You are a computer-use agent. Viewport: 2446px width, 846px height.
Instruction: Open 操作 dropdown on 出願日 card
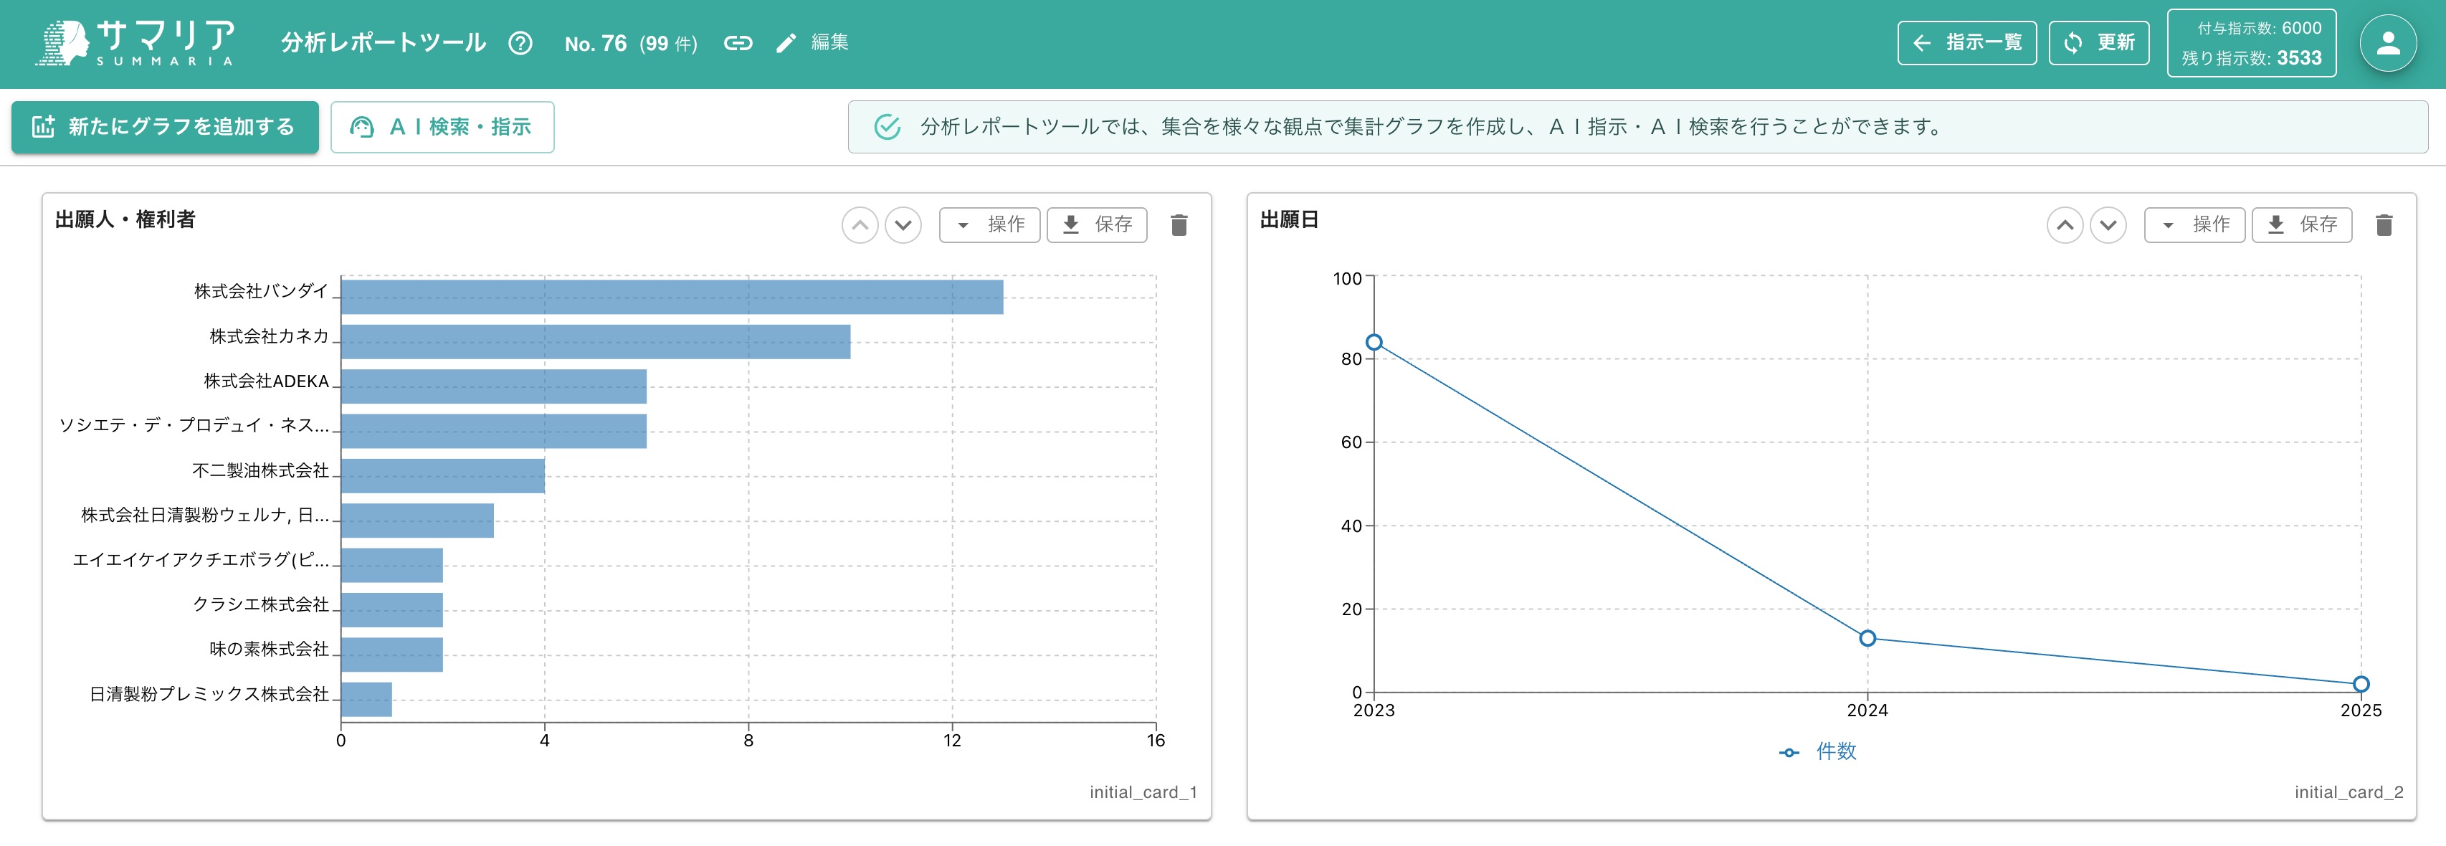coord(2194,225)
